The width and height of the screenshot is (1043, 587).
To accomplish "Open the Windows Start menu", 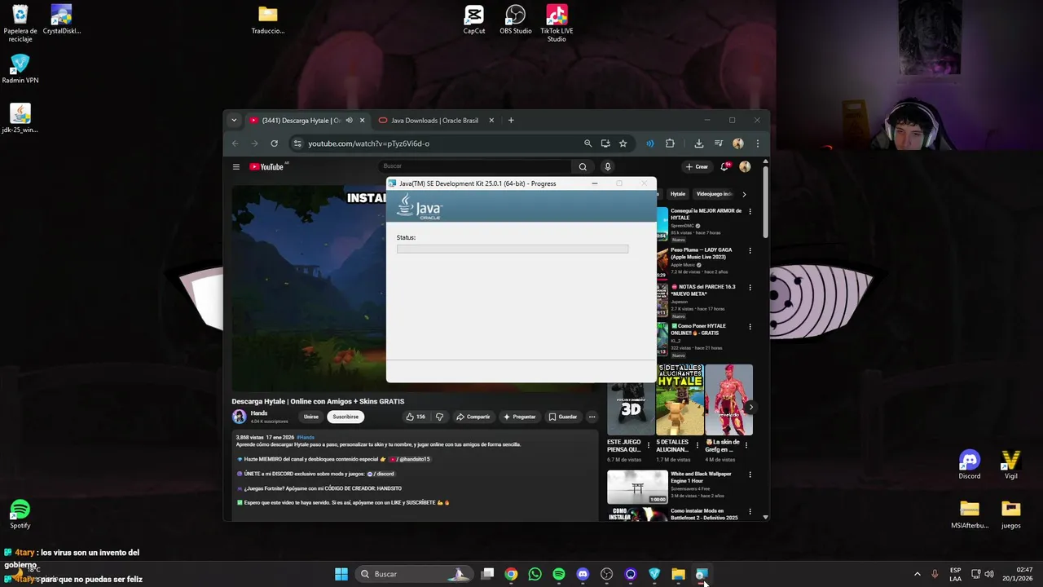I will [x=341, y=574].
